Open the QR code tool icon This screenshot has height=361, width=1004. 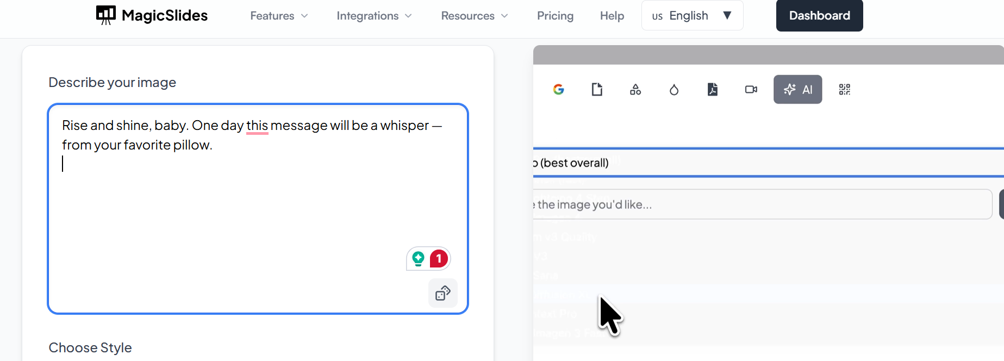point(844,90)
